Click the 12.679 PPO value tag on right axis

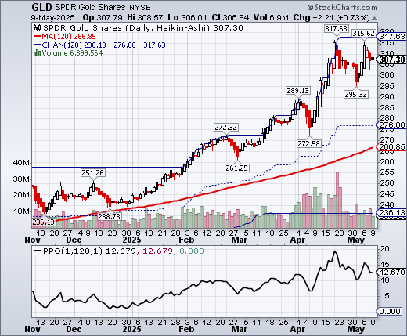pos(391,273)
